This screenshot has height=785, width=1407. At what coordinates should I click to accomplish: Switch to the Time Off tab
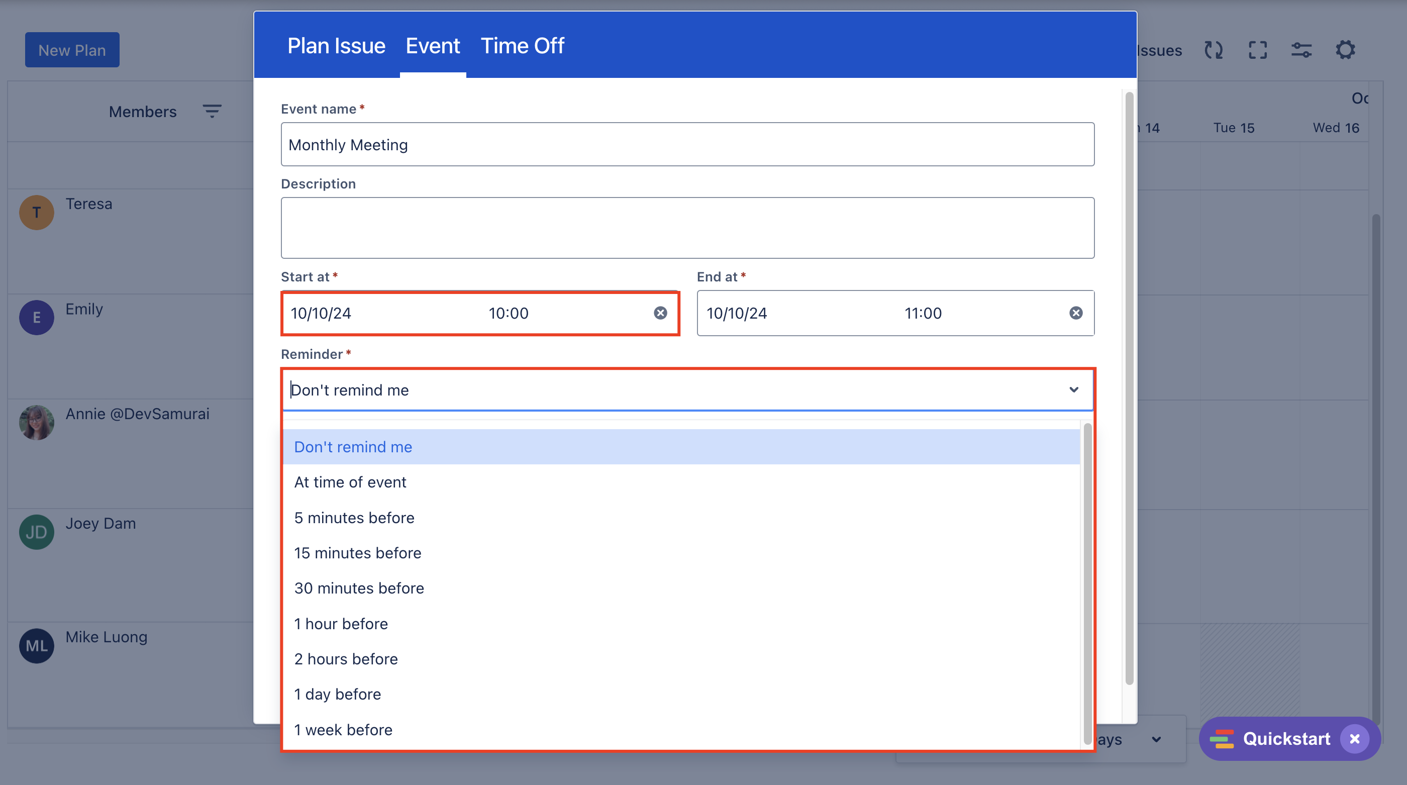[522, 46]
